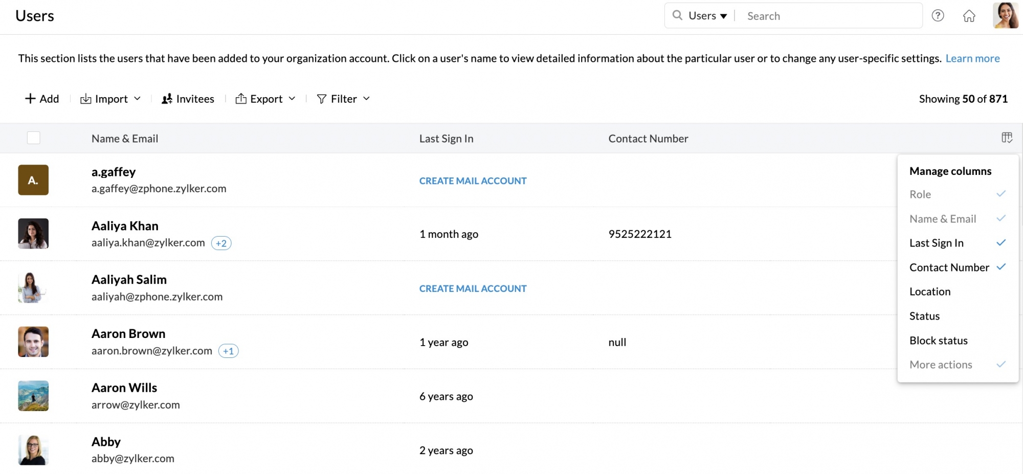Toggle the Contact Number column

(958, 267)
